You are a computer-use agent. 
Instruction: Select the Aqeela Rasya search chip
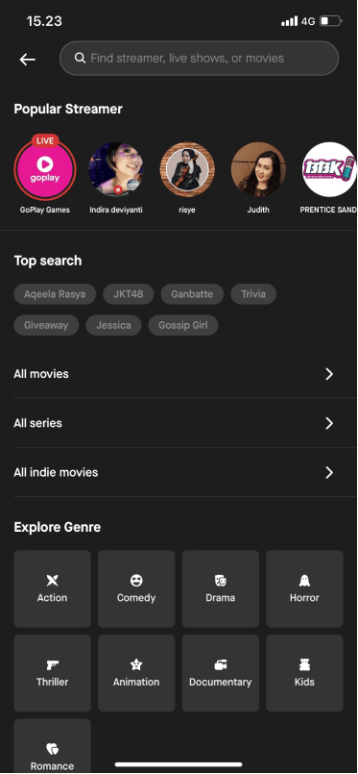55,294
